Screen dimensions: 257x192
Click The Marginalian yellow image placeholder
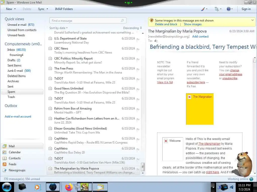200,109
